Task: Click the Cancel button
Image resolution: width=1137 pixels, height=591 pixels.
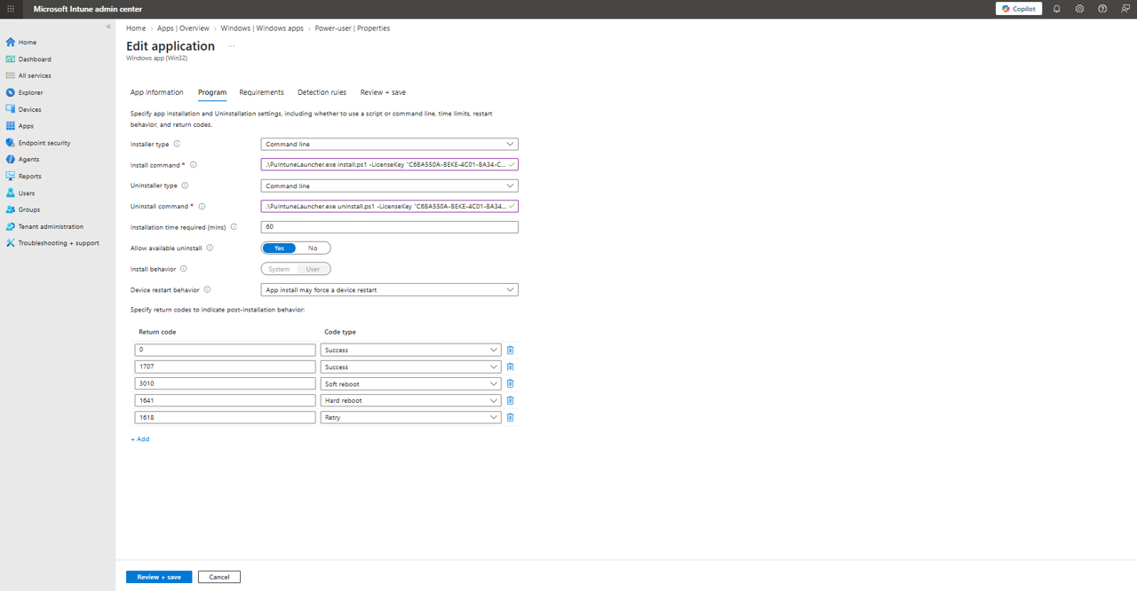Action: (x=219, y=577)
